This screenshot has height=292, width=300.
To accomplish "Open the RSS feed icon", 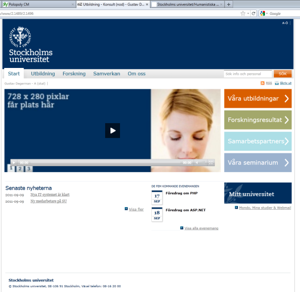I will coord(262,83).
